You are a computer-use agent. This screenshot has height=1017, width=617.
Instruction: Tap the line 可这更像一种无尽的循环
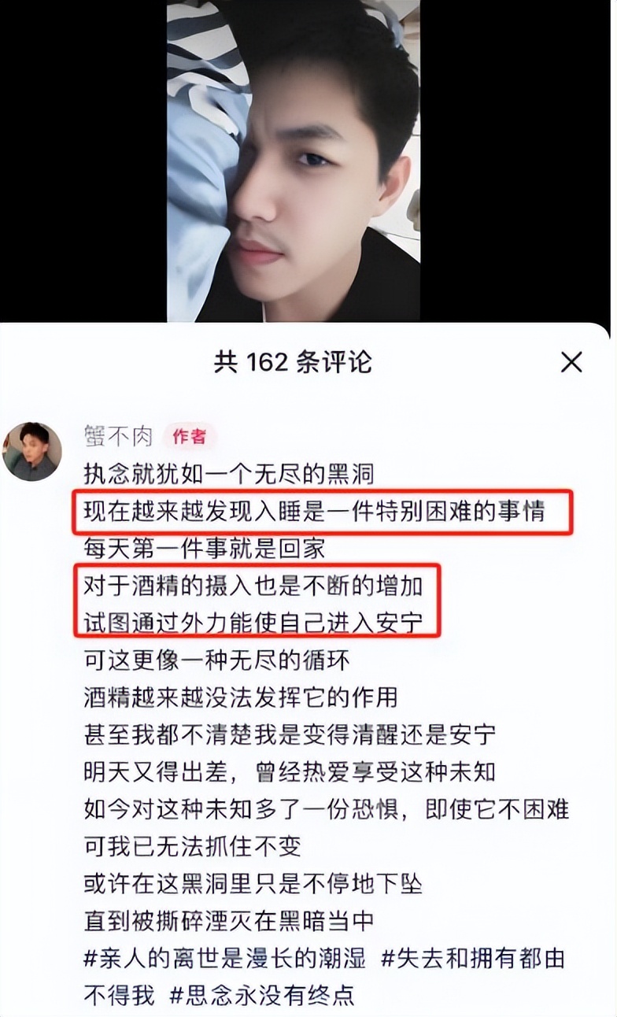[x=216, y=660]
